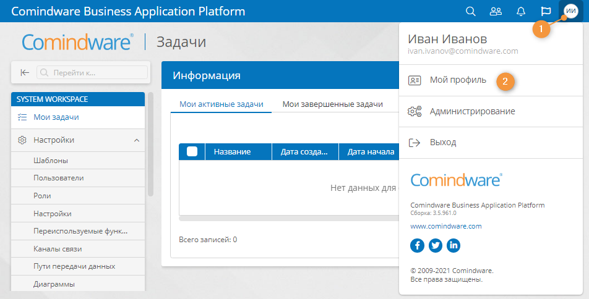The image size is (589, 299).
Task: Collapse sidebar with the arrow-to-line icon
Action: [24, 72]
